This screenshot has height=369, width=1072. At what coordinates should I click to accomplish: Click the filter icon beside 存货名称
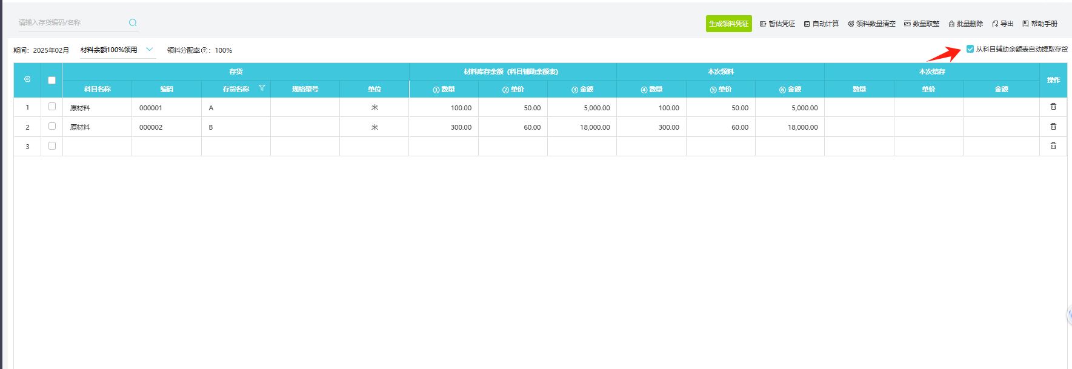[x=262, y=88]
